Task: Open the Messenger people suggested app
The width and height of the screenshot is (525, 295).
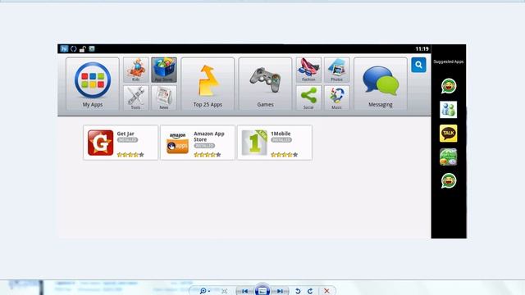Action: [x=449, y=109]
